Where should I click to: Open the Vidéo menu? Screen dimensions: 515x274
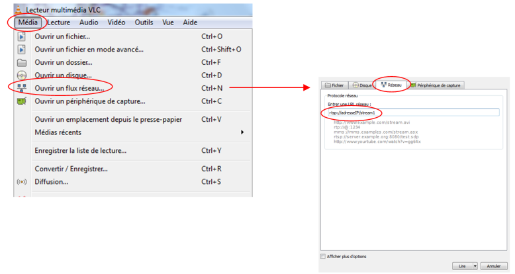pos(117,23)
